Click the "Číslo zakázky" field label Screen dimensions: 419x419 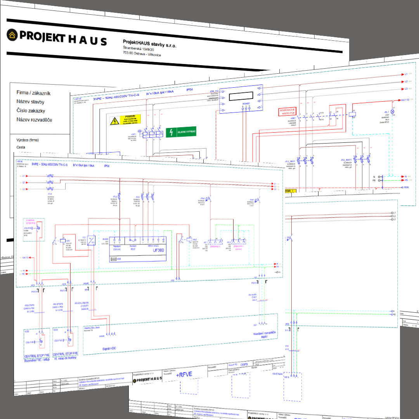31,111
